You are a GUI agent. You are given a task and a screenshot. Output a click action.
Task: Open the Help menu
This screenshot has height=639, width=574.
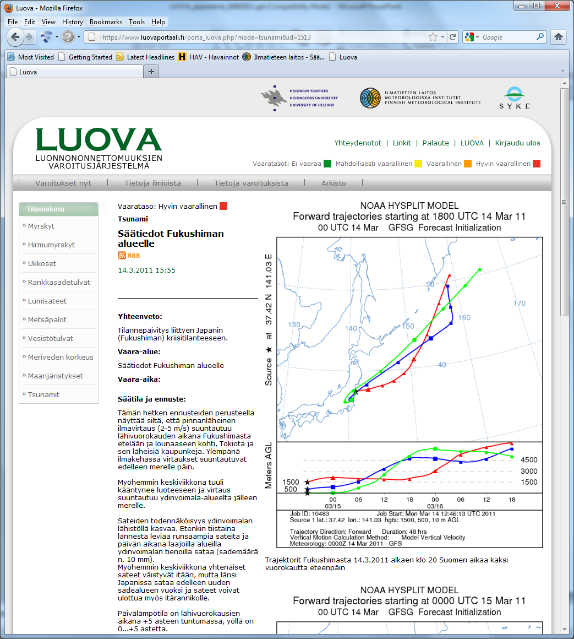tap(158, 22)
